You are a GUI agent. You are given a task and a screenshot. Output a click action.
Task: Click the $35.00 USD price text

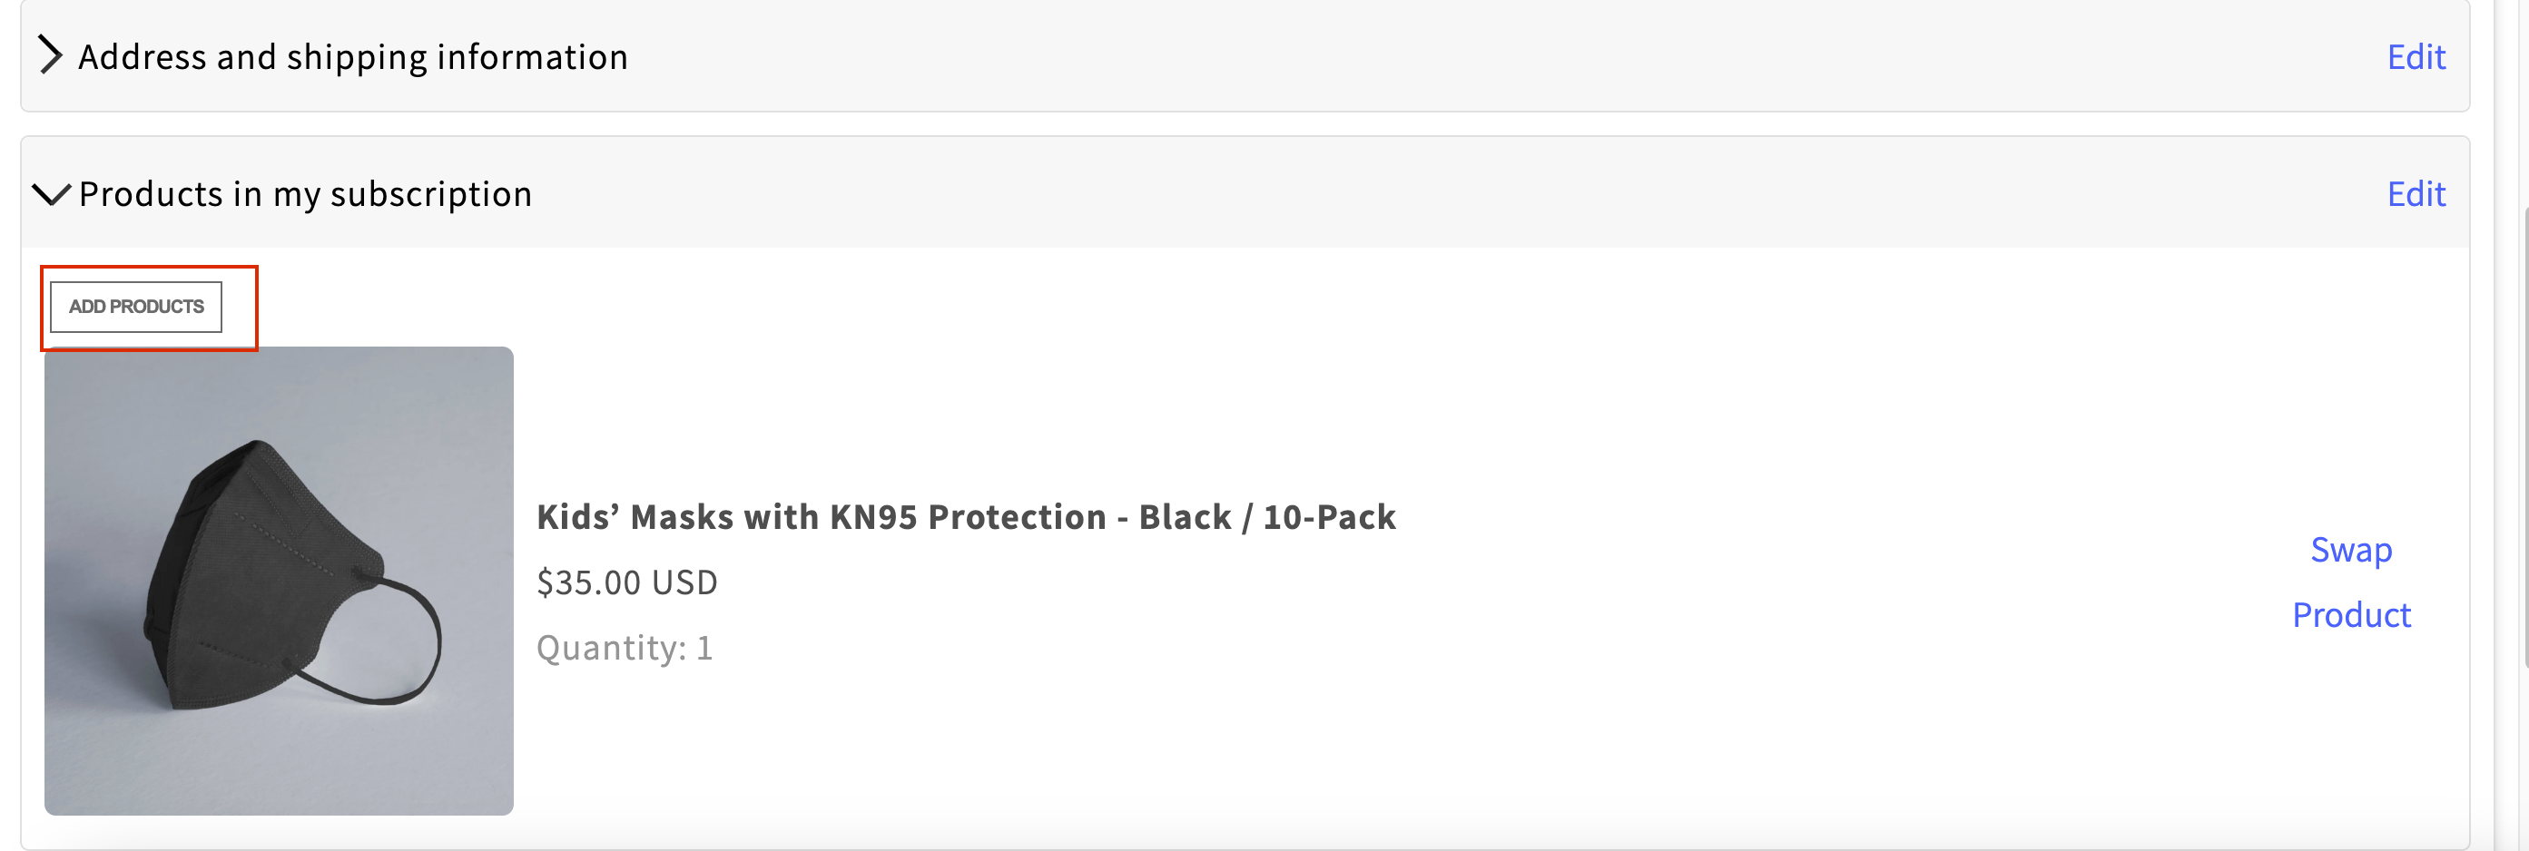pos(626,583)
